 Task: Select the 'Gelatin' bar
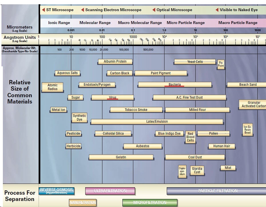click(121, 157)
